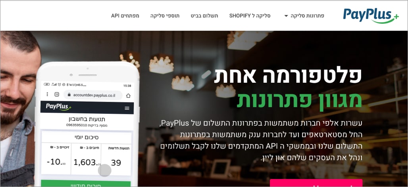Viewport: 408px width, 187px height.
Task: Click the תנועות חדשות 39 card
Action: (116, 159)
